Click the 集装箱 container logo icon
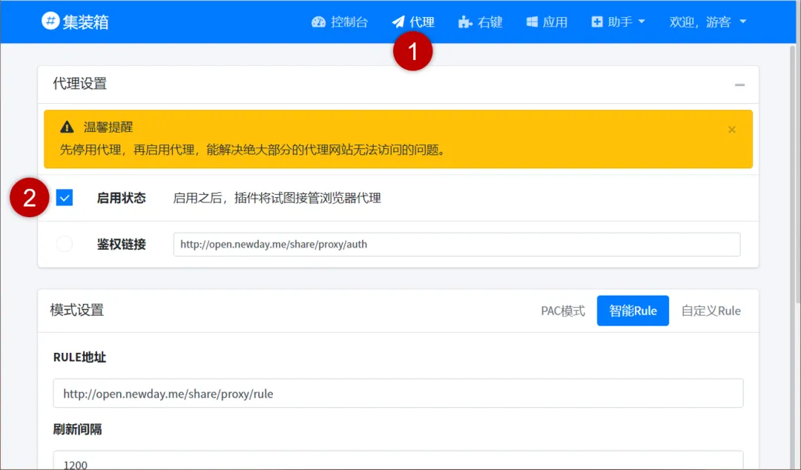Screen dimensions: 801x470 coord(49,21)
